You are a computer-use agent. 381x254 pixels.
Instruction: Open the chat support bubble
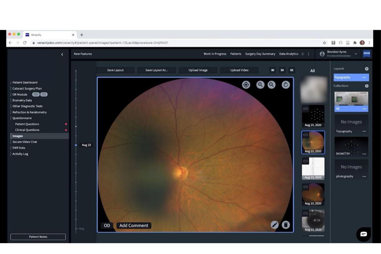click(364, 234)
